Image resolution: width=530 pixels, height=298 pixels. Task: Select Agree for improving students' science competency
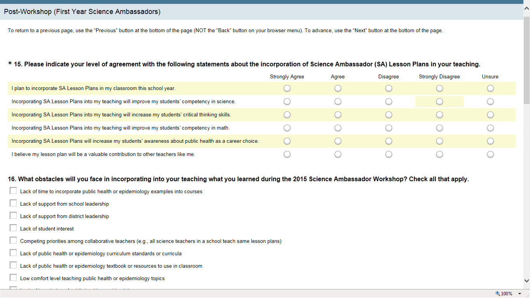pyautogui.click(x=338, y=102)
